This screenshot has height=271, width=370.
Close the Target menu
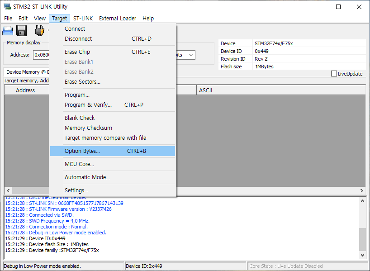pos(59,19)
